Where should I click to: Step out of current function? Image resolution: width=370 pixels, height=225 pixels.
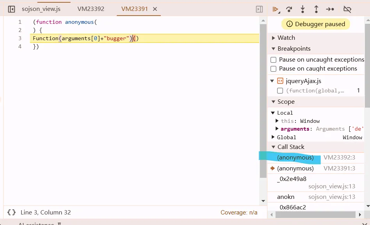(x=316, y=9)
